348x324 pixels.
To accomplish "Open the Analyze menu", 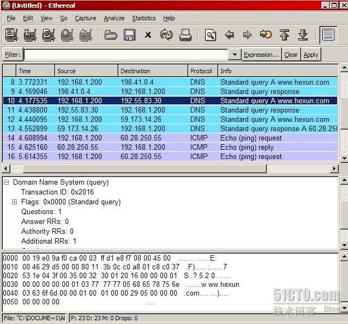I will 114,18.
